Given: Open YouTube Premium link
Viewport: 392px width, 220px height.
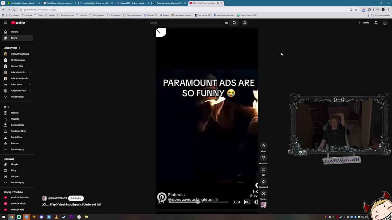Looking at the screenshot, I should pyautogui.click(x=17, y=197).
